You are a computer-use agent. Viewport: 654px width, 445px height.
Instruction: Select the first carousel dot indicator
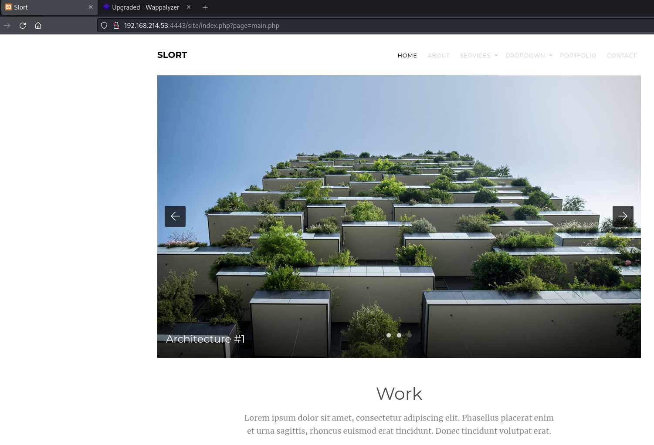389,335
